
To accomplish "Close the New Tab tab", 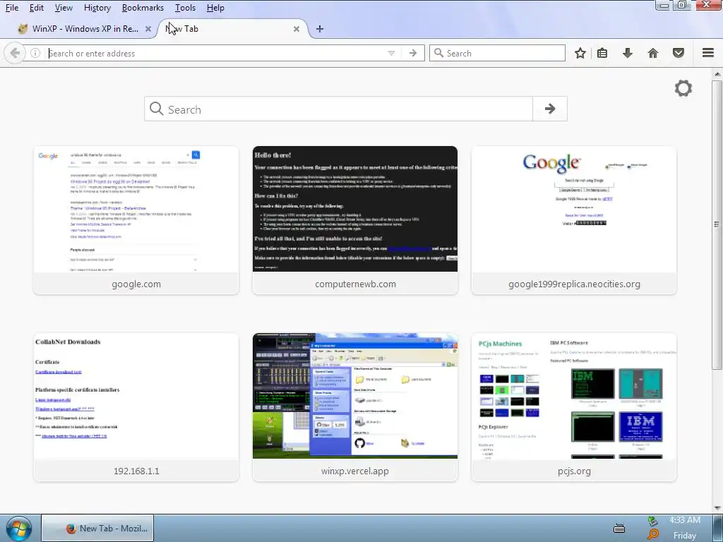I will click(x=297, y=28).
